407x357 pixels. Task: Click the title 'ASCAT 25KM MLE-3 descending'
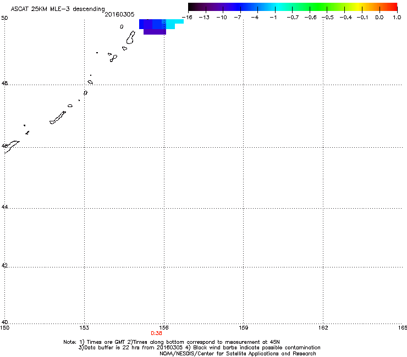pos(58,9)
